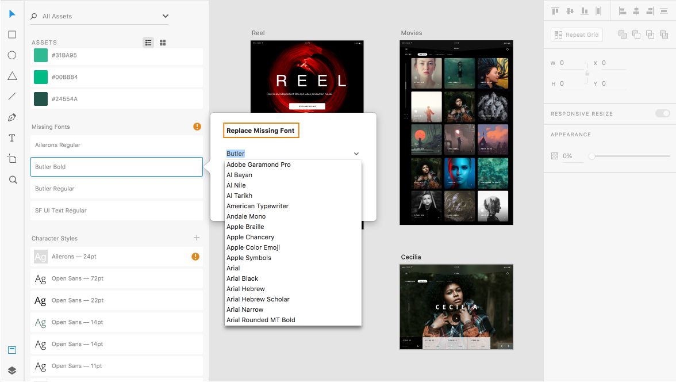
Task: Select the Pen tool
Action: (x=12, y=117)
